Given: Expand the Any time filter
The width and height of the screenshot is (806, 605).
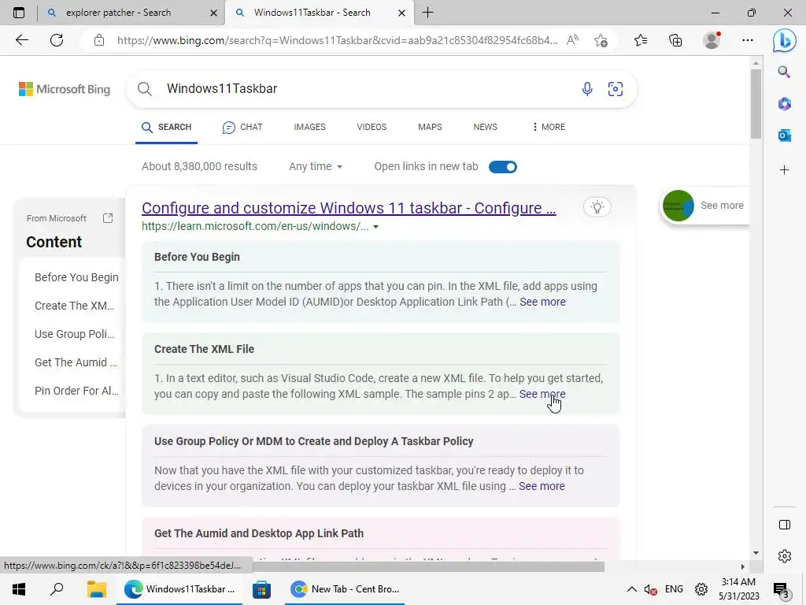Looking at the screenshot, I should pos(315,167).
